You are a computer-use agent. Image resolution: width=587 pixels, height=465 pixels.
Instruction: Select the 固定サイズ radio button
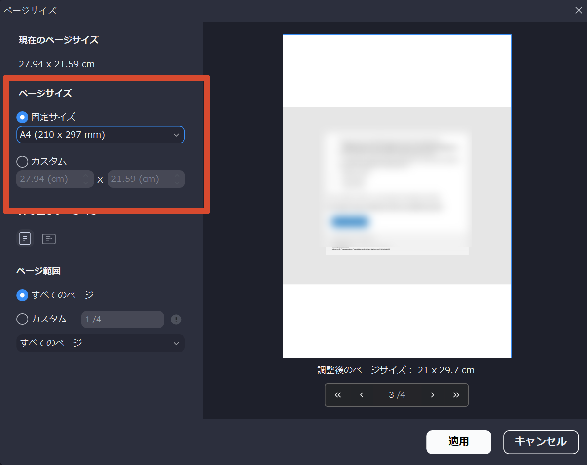22,117
